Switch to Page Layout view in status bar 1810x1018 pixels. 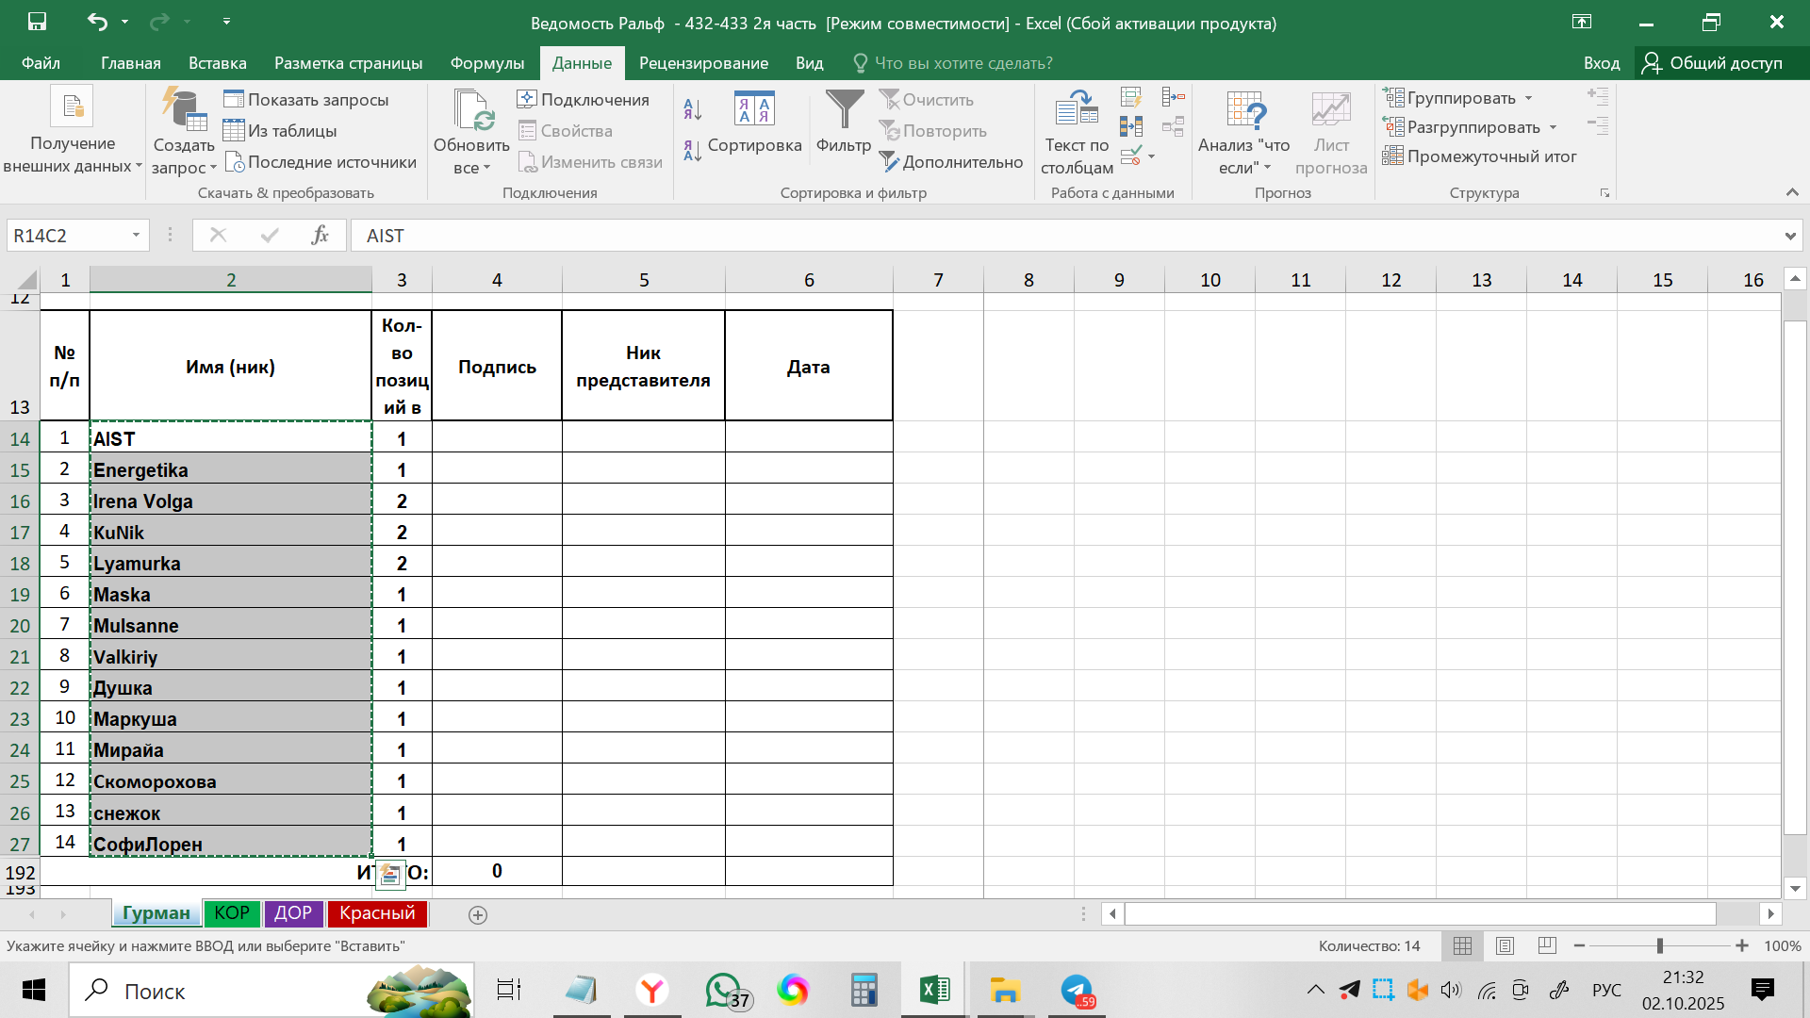pyautogui.click(x=1505, y=945)
